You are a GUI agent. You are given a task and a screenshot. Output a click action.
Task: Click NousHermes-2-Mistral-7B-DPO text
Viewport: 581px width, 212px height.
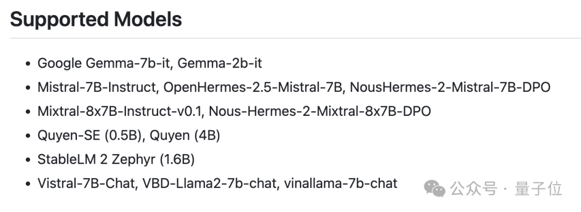tap(450, 87)
